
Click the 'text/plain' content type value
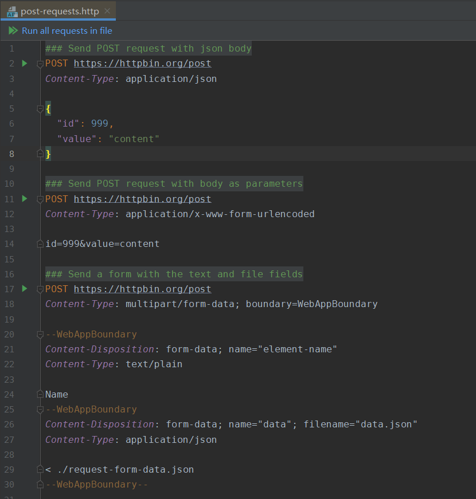pyautogui.click(x=154, y=364)
